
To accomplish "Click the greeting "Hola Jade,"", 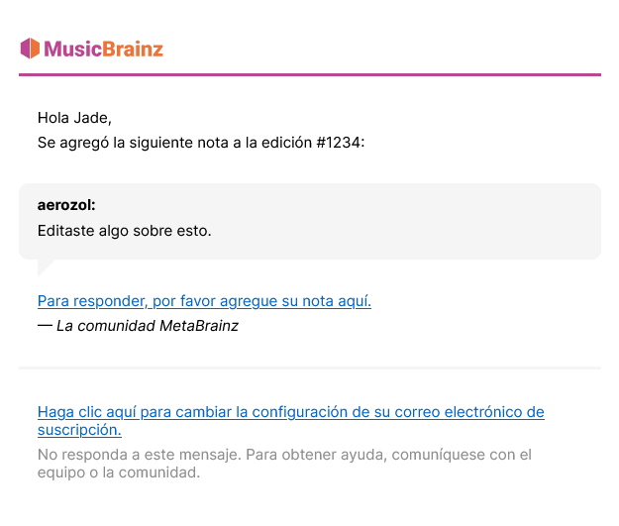I will (74, 118).
